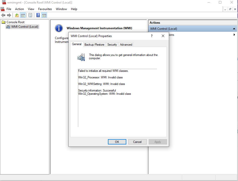Open the Window menu
This screenshot has height=181, width=238.
point(61,9)
